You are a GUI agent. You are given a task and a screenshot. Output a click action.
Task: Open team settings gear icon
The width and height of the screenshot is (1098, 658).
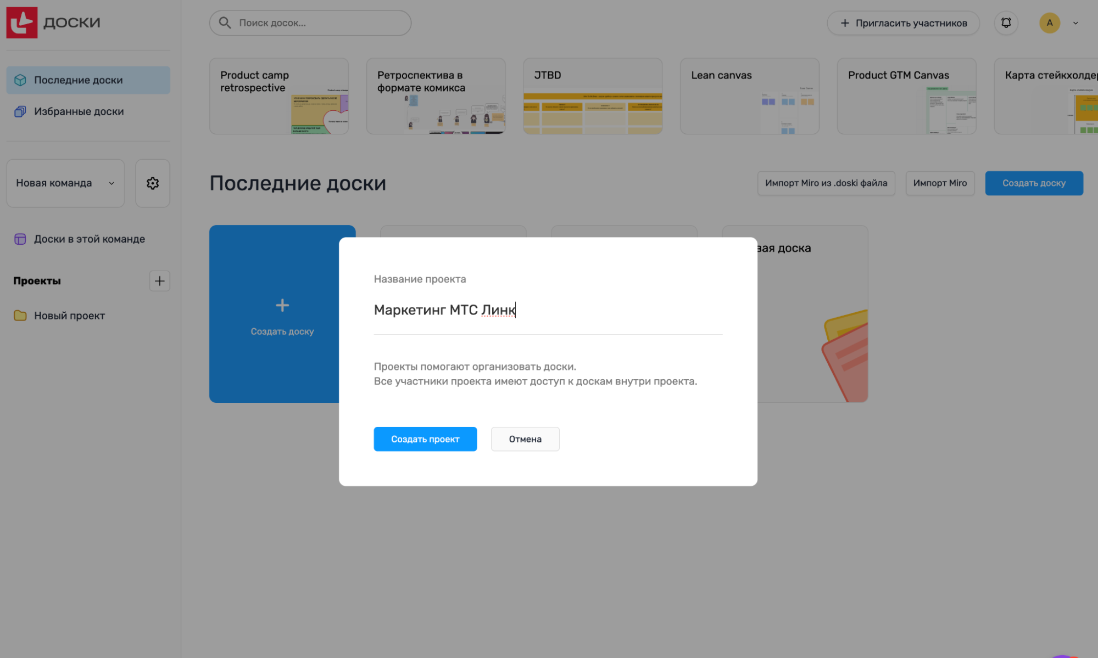click(153, 183)
